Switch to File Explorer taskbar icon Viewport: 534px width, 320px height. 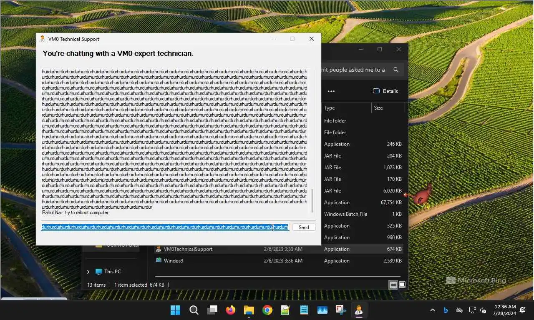249,310
